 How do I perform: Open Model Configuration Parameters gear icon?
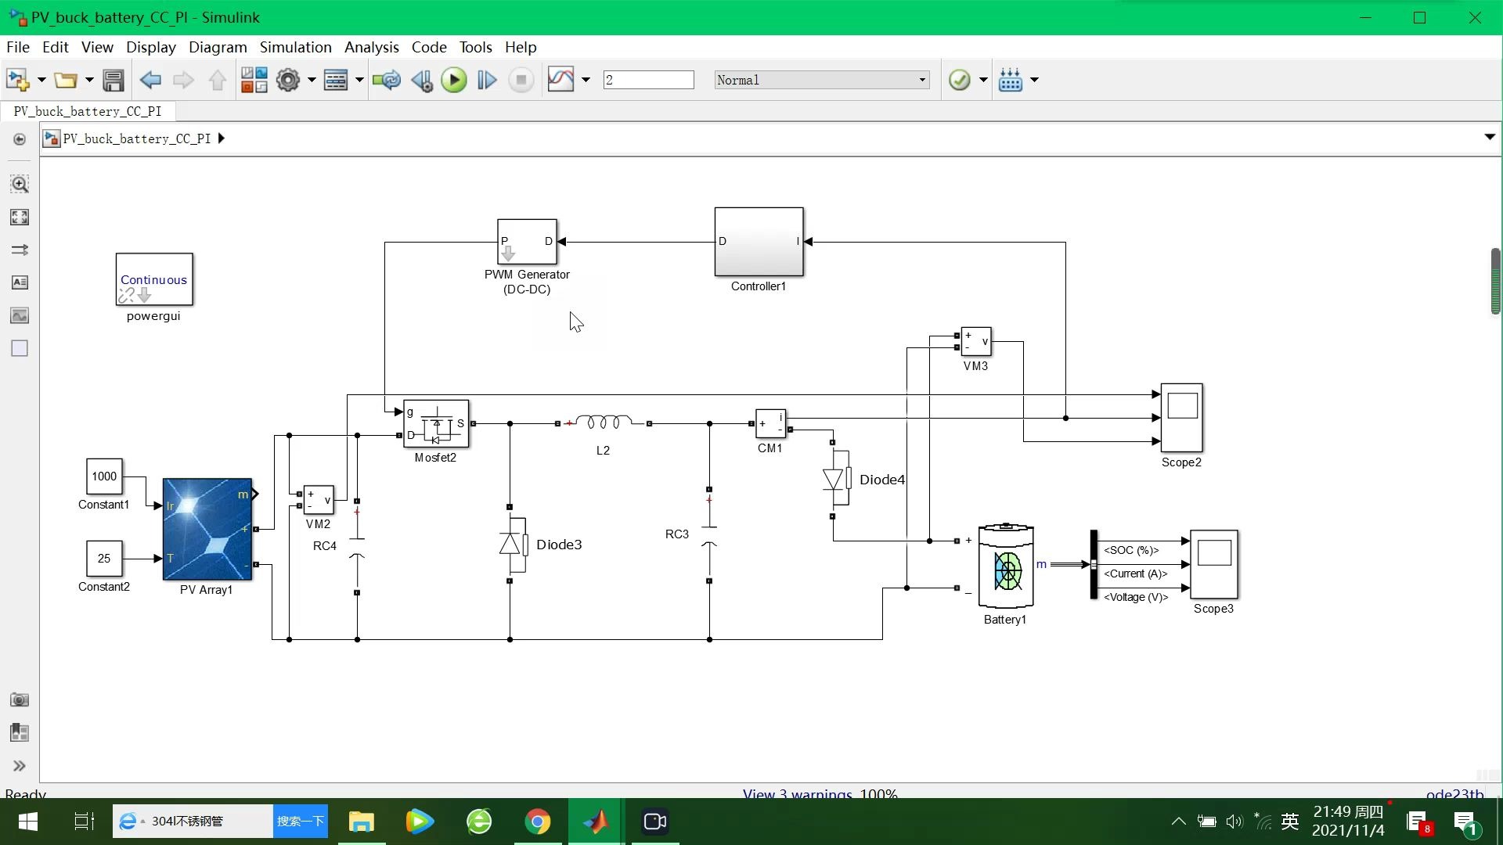tap(288, 80)
